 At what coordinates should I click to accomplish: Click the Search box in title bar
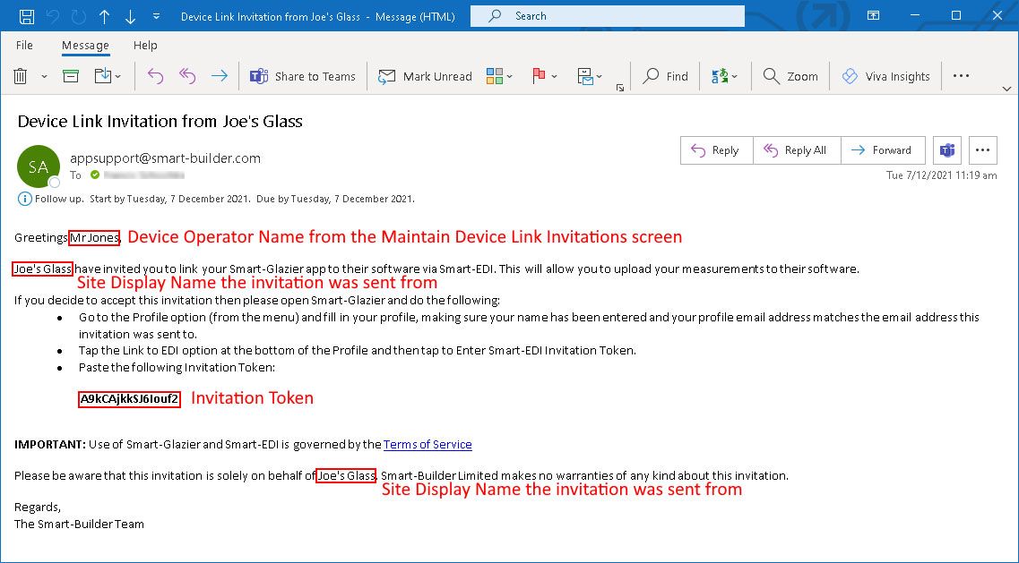pos(608,16)
